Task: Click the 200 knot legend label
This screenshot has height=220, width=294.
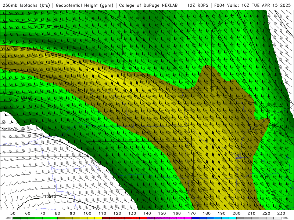Action: click(237, 213)
